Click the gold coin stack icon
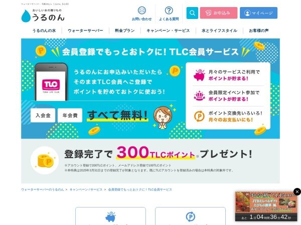Viewport: 301px width, 225px height. tap(45, 160)
